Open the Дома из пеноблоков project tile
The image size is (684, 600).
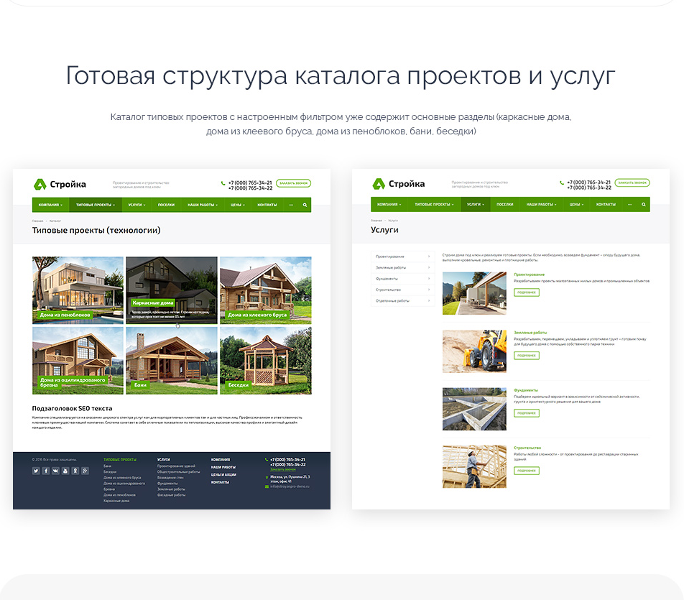pos(78,290)
